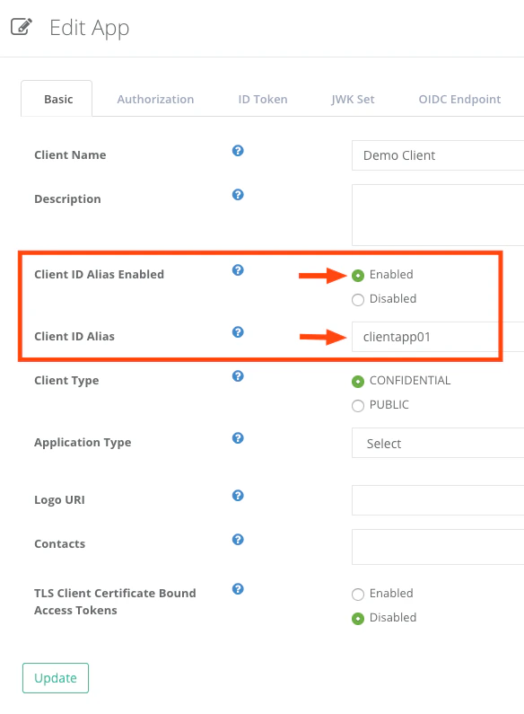
Task: Select Enabled for Client ID Alias
Action: click(x=358, y=276)
